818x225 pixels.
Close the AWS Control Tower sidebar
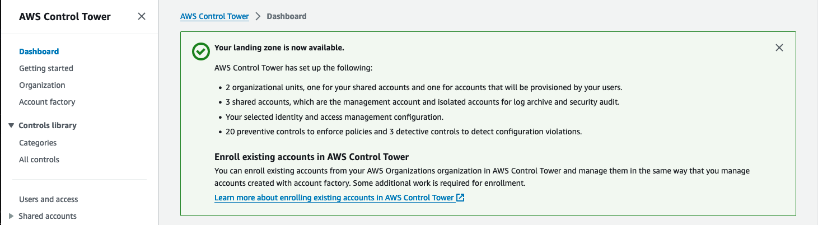click(142, 16)
